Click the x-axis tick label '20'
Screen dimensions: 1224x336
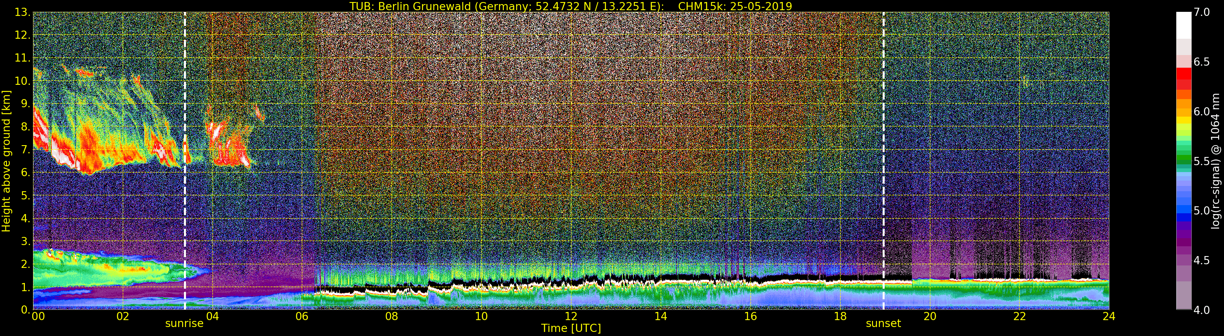(930, 316)
